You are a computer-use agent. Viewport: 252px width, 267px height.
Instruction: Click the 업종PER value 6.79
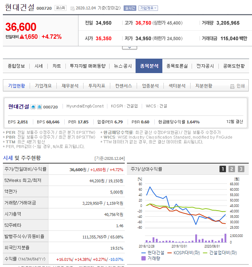[119, 122]
